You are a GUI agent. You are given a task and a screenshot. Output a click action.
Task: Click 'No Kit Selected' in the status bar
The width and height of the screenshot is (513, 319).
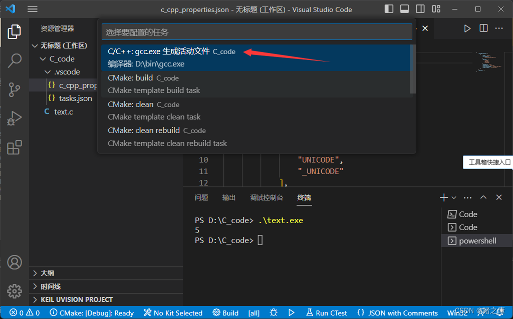pyautogui.click(x=173, y=313)
